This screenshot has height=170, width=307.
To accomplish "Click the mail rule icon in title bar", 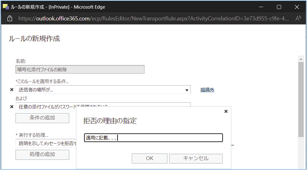I will [6, 7].
